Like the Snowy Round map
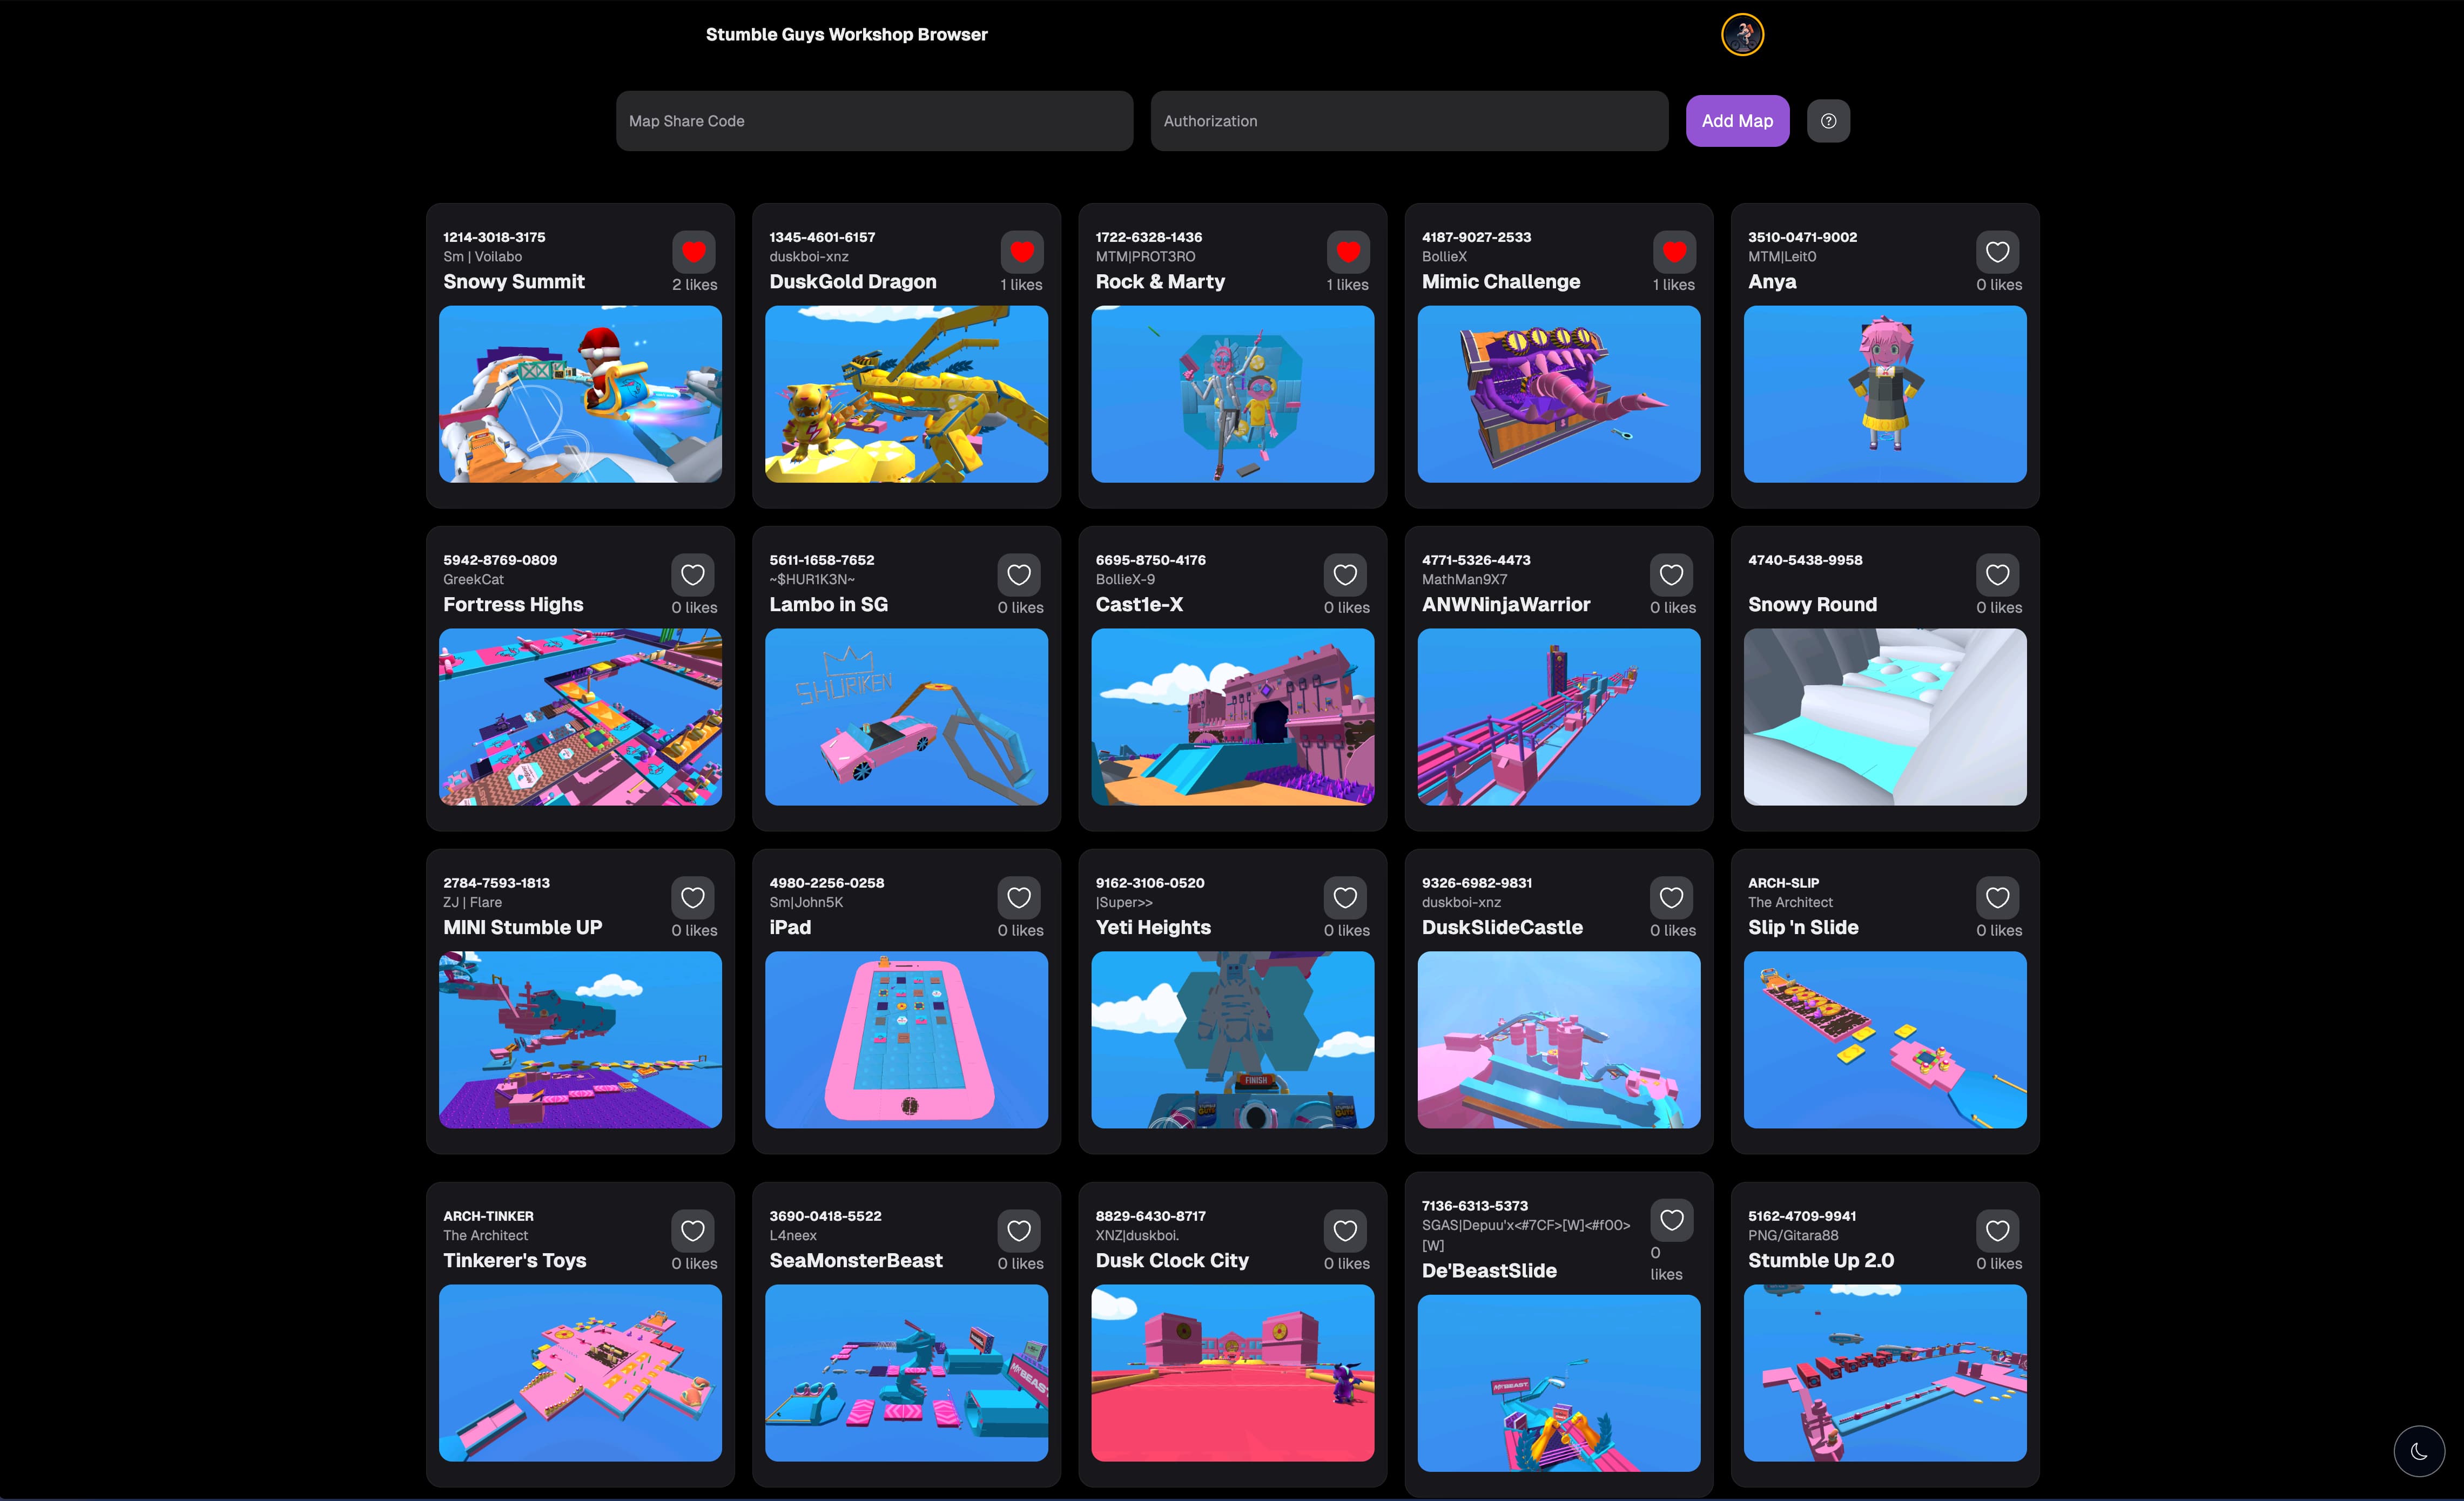Viewport: 2464px width, 1501px height. click(x=1997, y=574)
